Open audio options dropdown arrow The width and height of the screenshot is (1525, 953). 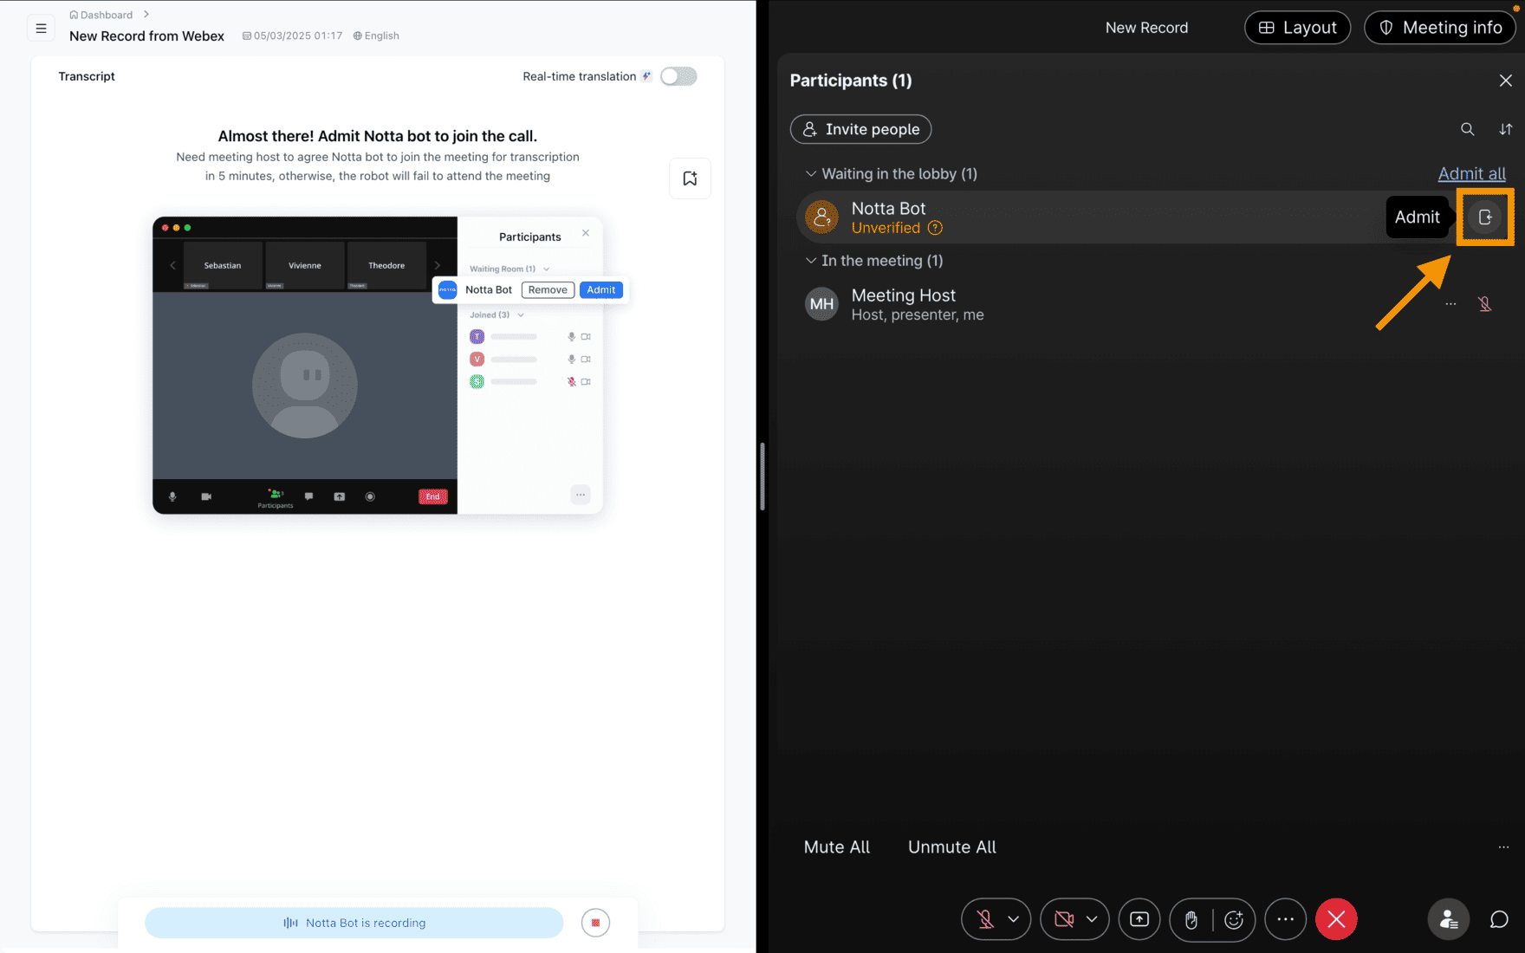[x=1013, y=919]
